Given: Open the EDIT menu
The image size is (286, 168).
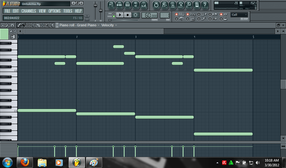Looking at the screenshot, I should tap(16, 11).
